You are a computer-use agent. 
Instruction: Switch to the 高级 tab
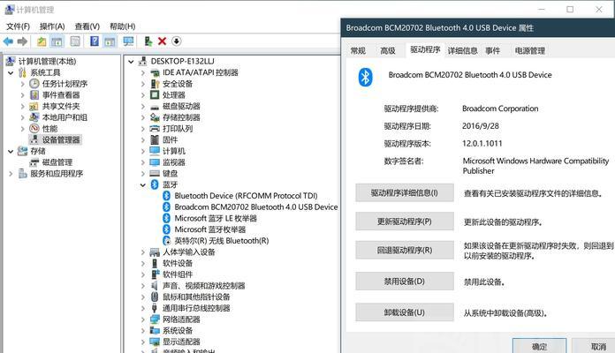point(388,50)
